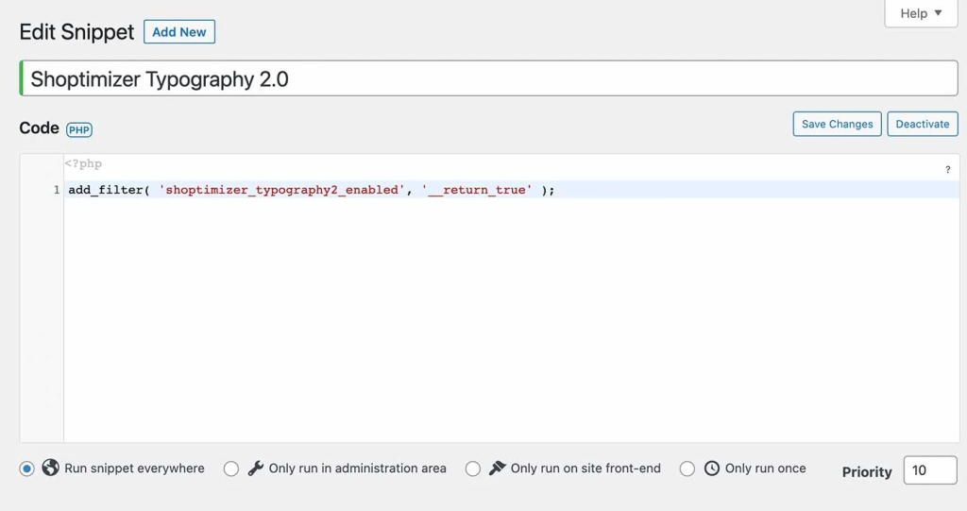The width and height of the screenshot is (967, 511).
Task: Click the wrench icon for administration area
Action: pos(255,468)
